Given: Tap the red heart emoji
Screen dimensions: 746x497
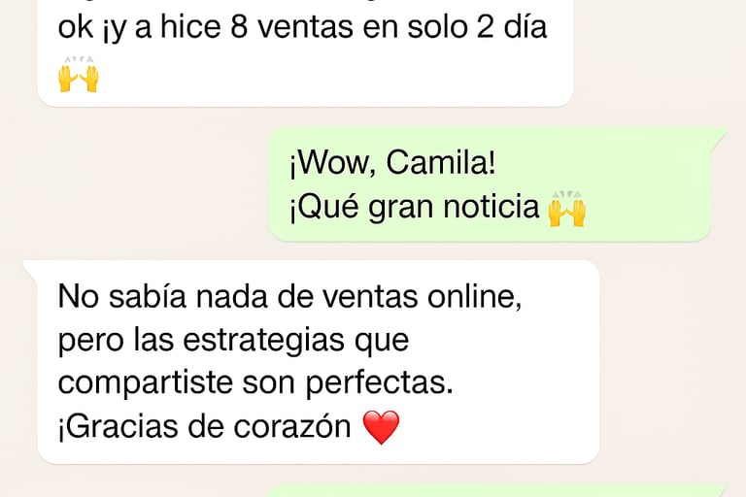Looking at the screenshot, I should [x=381, y=427].
